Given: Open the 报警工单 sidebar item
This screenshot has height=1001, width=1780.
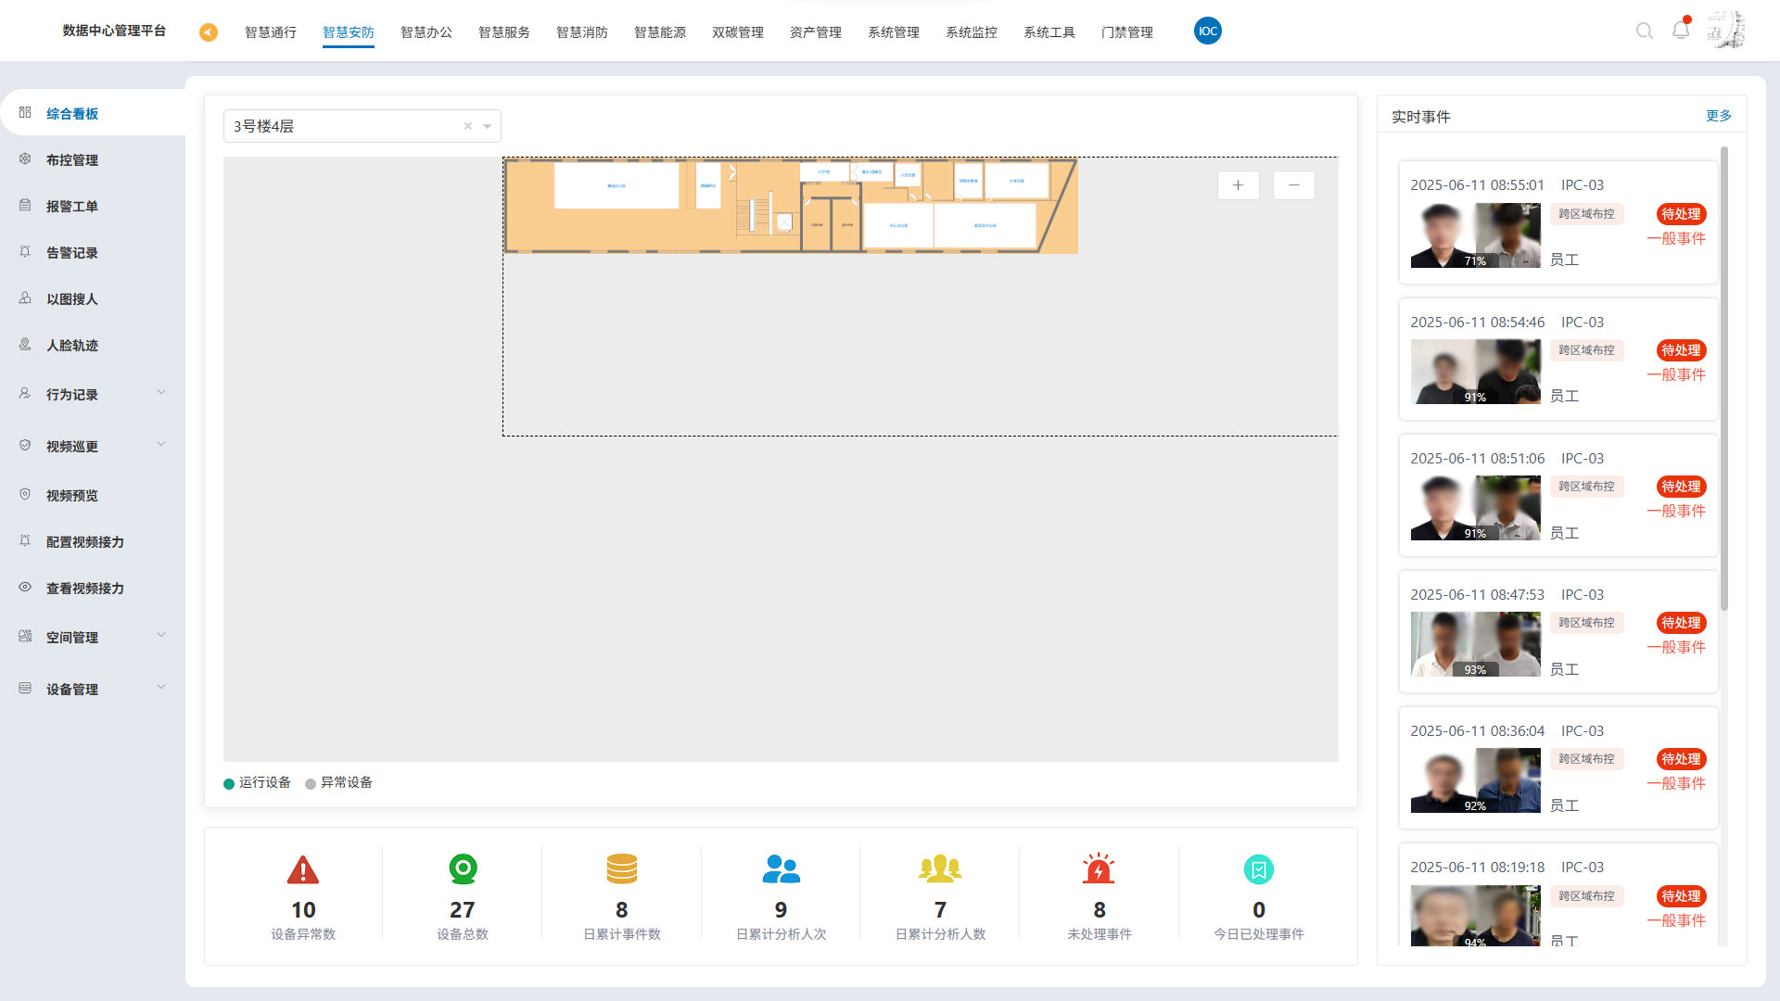Looking at the screenshot, I should [72, 207].
